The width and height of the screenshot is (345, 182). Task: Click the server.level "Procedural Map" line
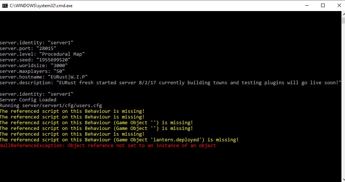point(42,54)
